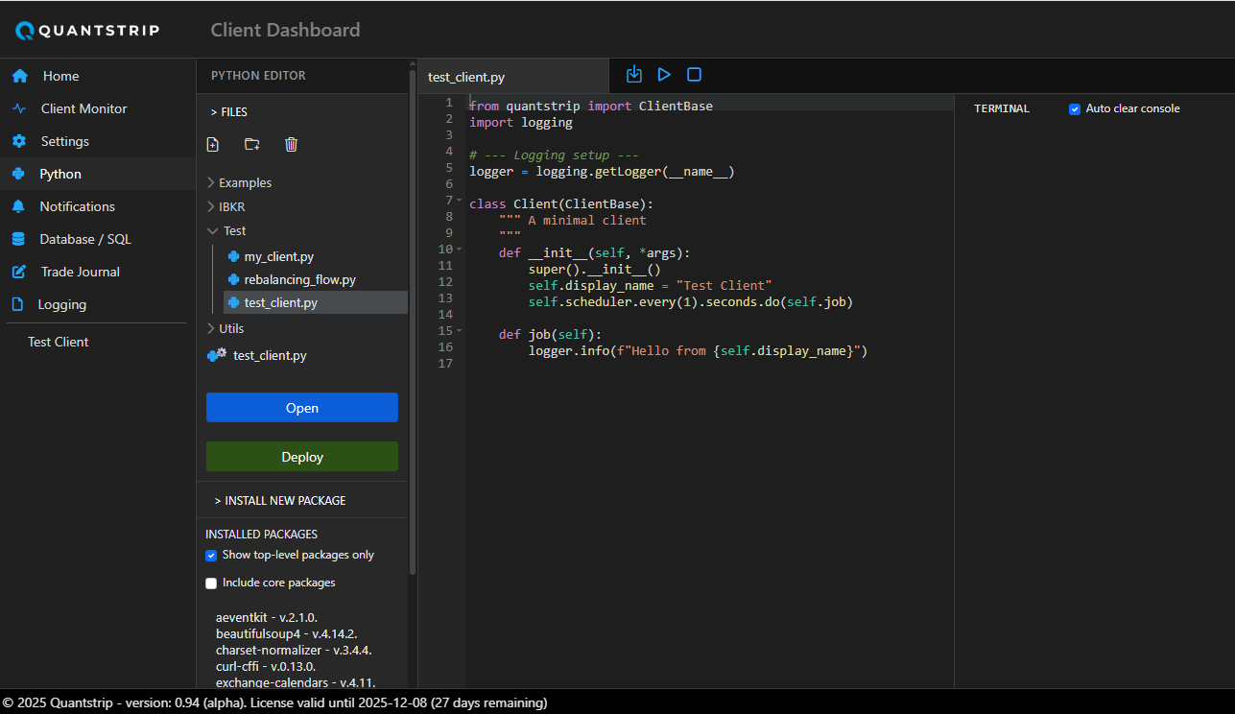Image resolution: width=1235 pixels, height=714 pixels.
Task: Click the curl-cffi package entry
Action: point(266,666)
